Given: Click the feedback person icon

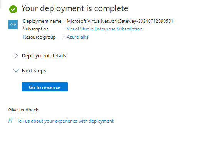Looking at the screenshot, I should point(11,121).
